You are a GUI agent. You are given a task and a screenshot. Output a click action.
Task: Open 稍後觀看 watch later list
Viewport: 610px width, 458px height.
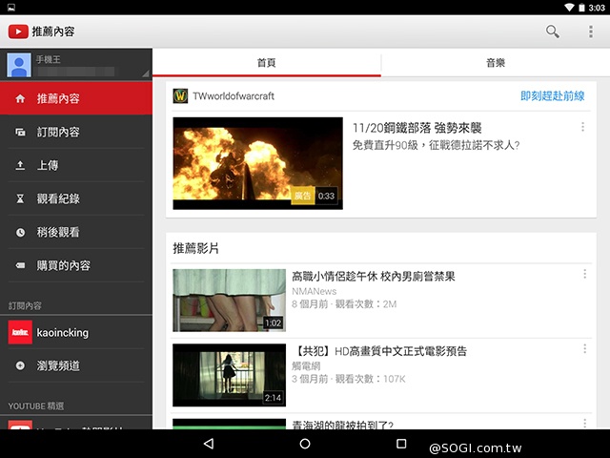58,232
